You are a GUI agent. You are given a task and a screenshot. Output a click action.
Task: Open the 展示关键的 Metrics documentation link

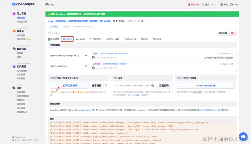coord(210,110)
